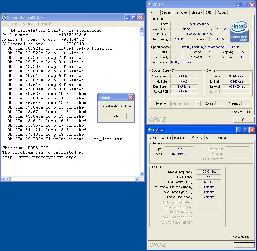The width and height of the screenshot is (257, 251).
Task: Switch to Cache tab in bottom CPU-Z
Action: click(x=166, y=138)
